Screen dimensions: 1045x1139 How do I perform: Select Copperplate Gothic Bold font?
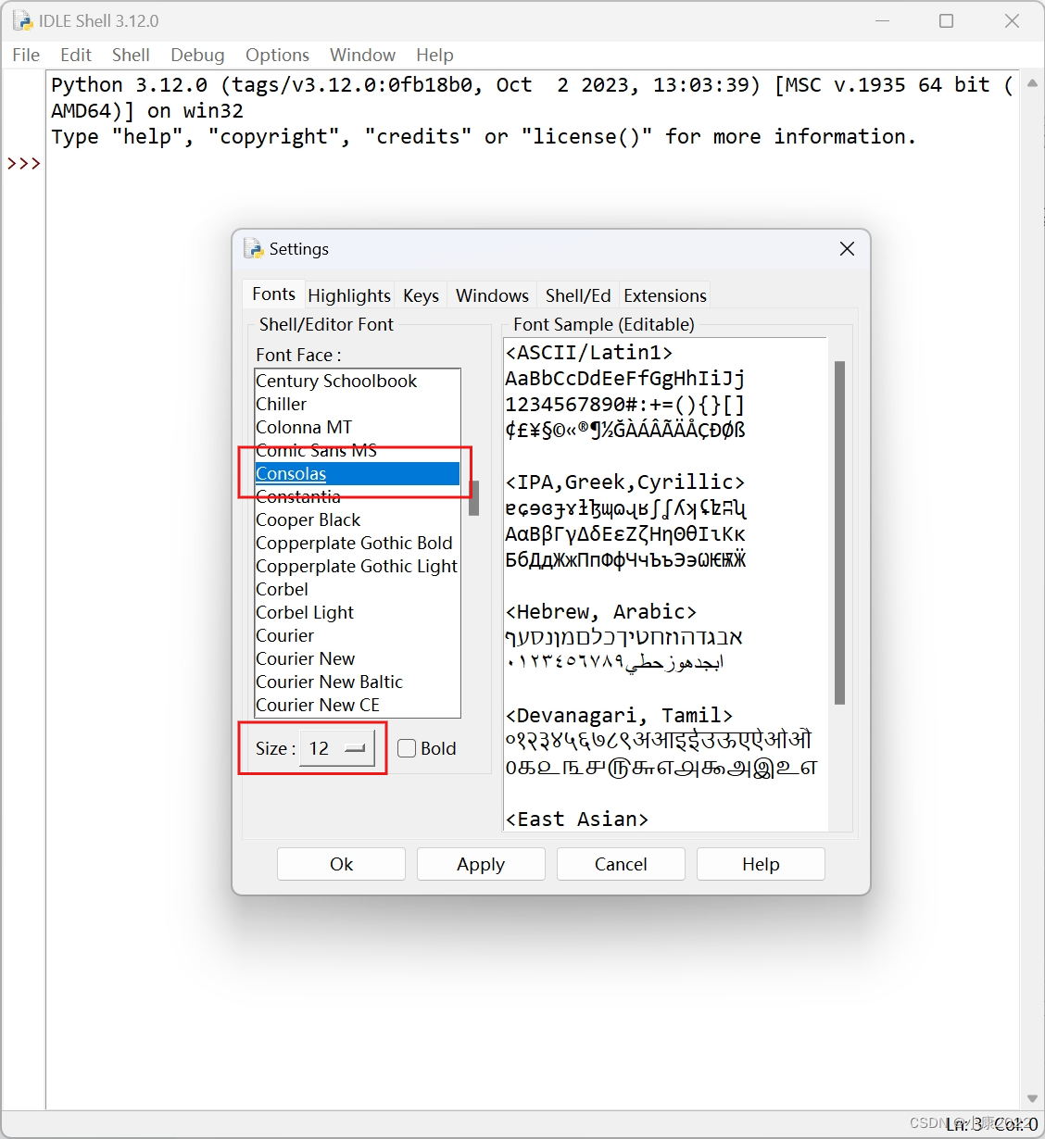click(x=357, y=543)
